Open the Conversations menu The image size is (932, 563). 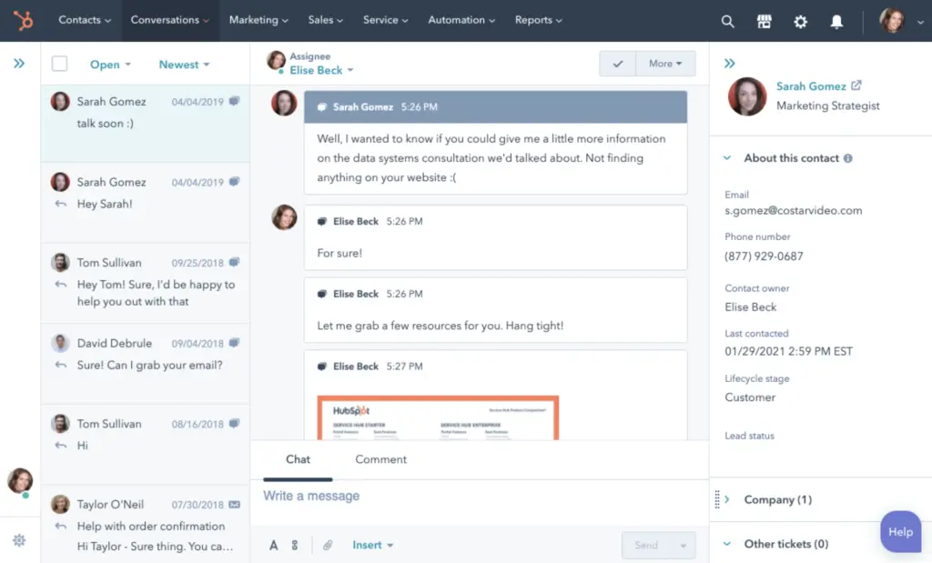click(x=169, y=20)
